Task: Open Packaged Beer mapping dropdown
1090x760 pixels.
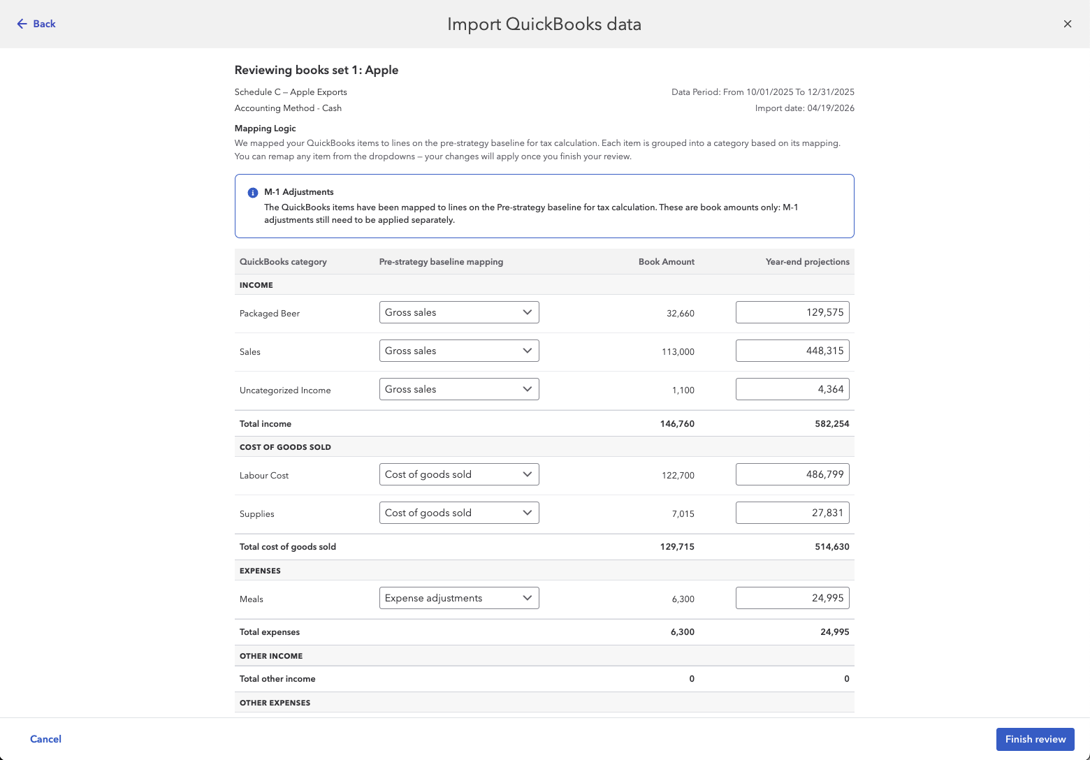Action: point(459,312)
